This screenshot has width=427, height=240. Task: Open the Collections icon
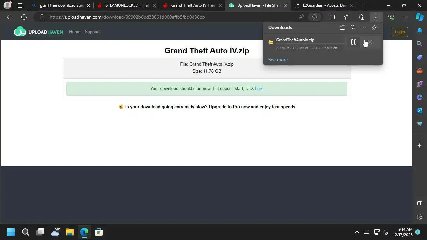362,17
